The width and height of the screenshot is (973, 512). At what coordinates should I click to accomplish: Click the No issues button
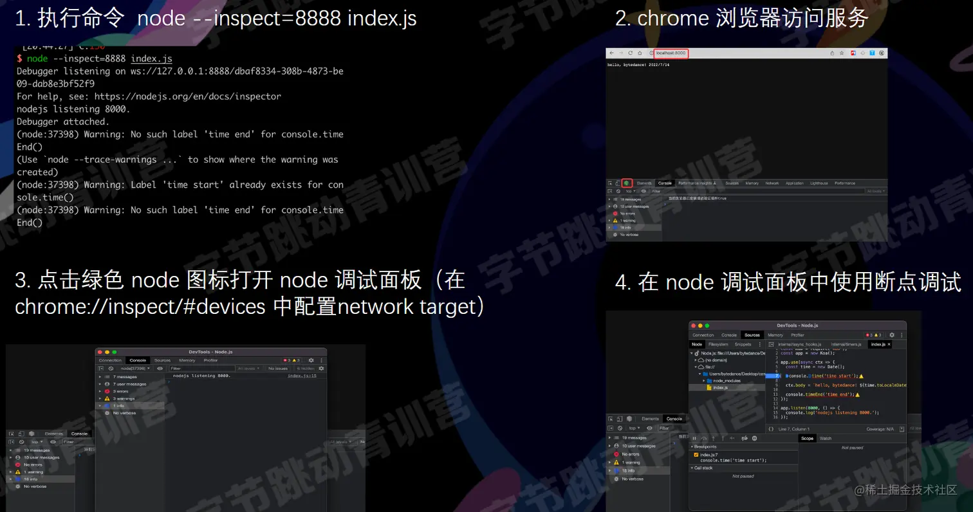pos(278,369)
